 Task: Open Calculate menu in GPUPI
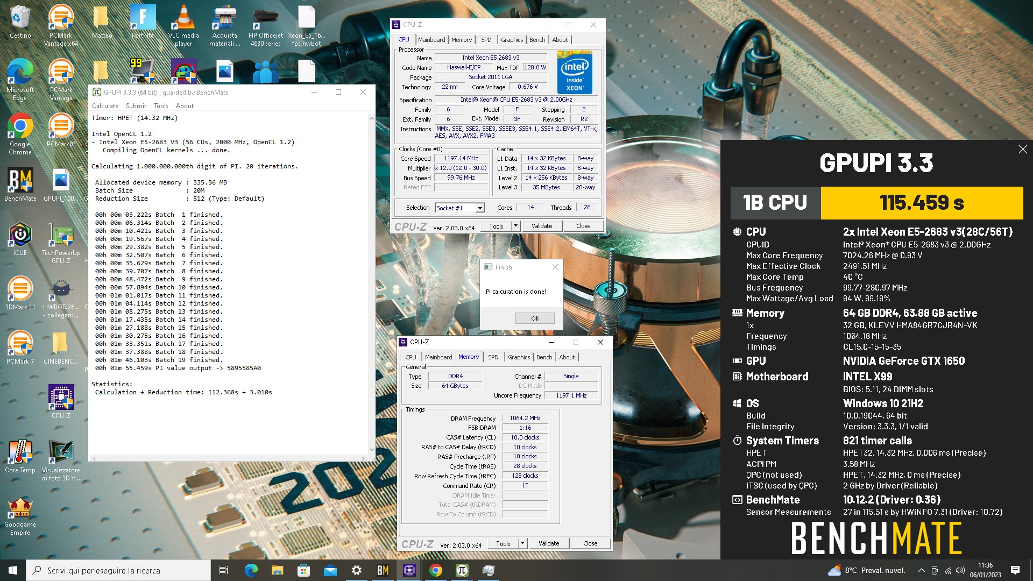tap(105, 106)
